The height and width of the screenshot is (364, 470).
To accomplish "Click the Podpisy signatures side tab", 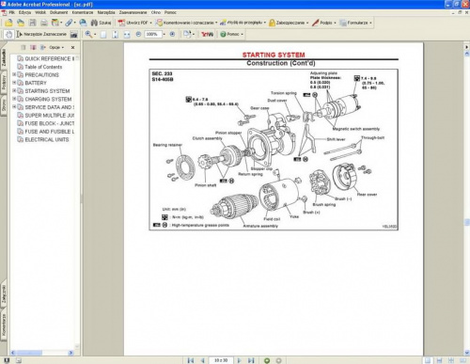I will click(4, 83).
